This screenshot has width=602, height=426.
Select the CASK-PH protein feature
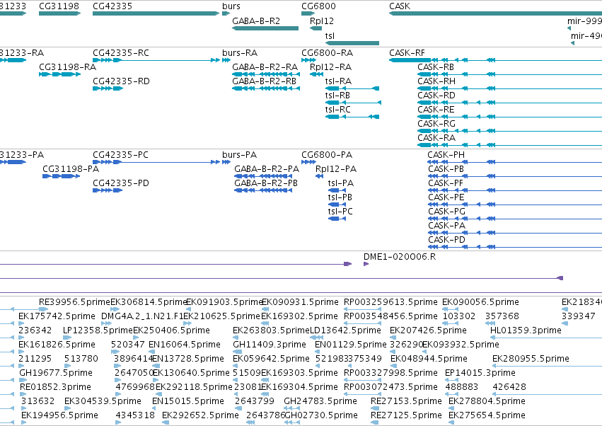pyautogui.click(x=514, y=162)
